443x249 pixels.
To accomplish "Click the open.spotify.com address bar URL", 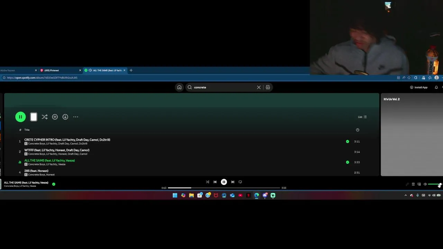I will (x=42, y=78).
